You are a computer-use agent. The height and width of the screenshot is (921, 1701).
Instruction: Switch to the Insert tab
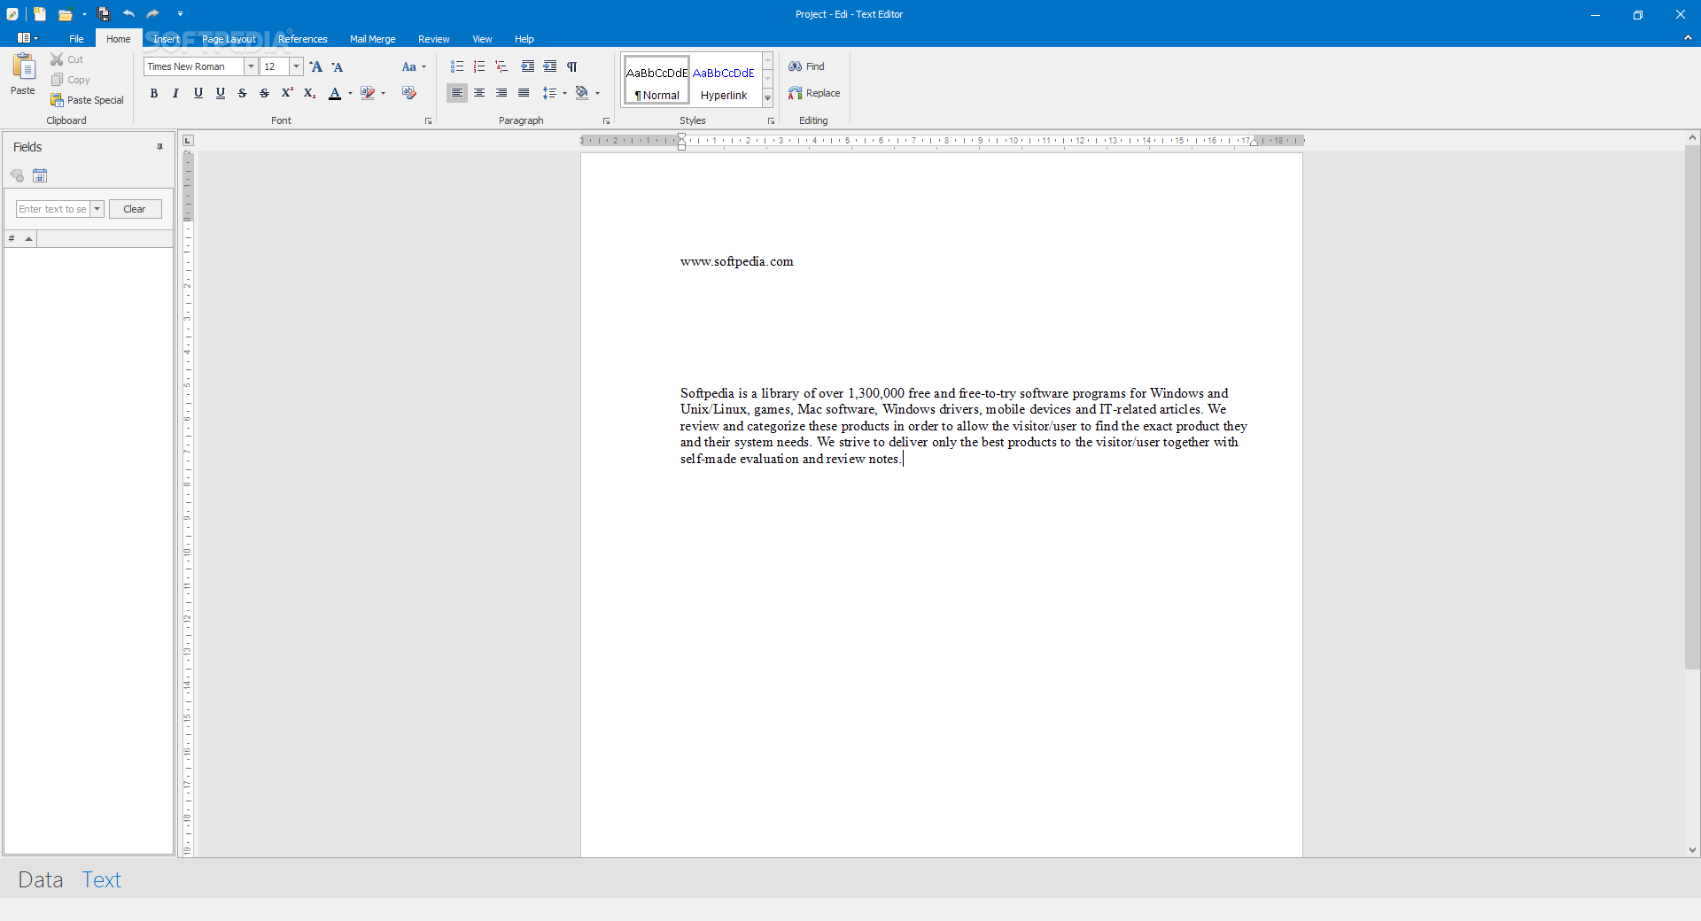pos(167,39)
